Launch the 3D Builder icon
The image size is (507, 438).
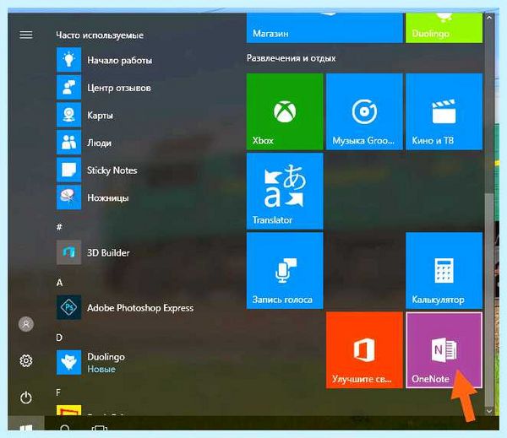[x=68, y=252]
